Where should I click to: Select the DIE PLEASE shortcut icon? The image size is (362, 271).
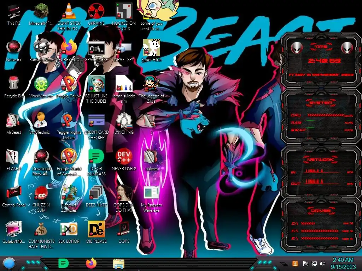tap(96, 233)
